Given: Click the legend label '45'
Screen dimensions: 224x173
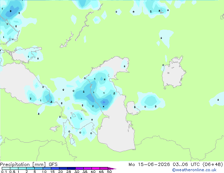Looking at the screenshot, I should [x=101, y=172].
